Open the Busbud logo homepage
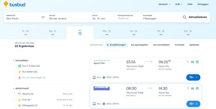The image size is (216, 109). coord(14,4)
